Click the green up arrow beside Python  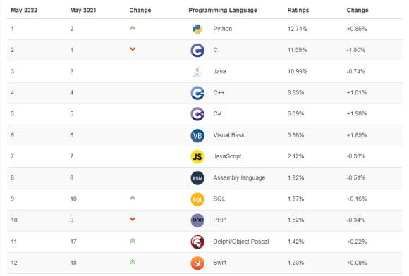click(133, 28)
